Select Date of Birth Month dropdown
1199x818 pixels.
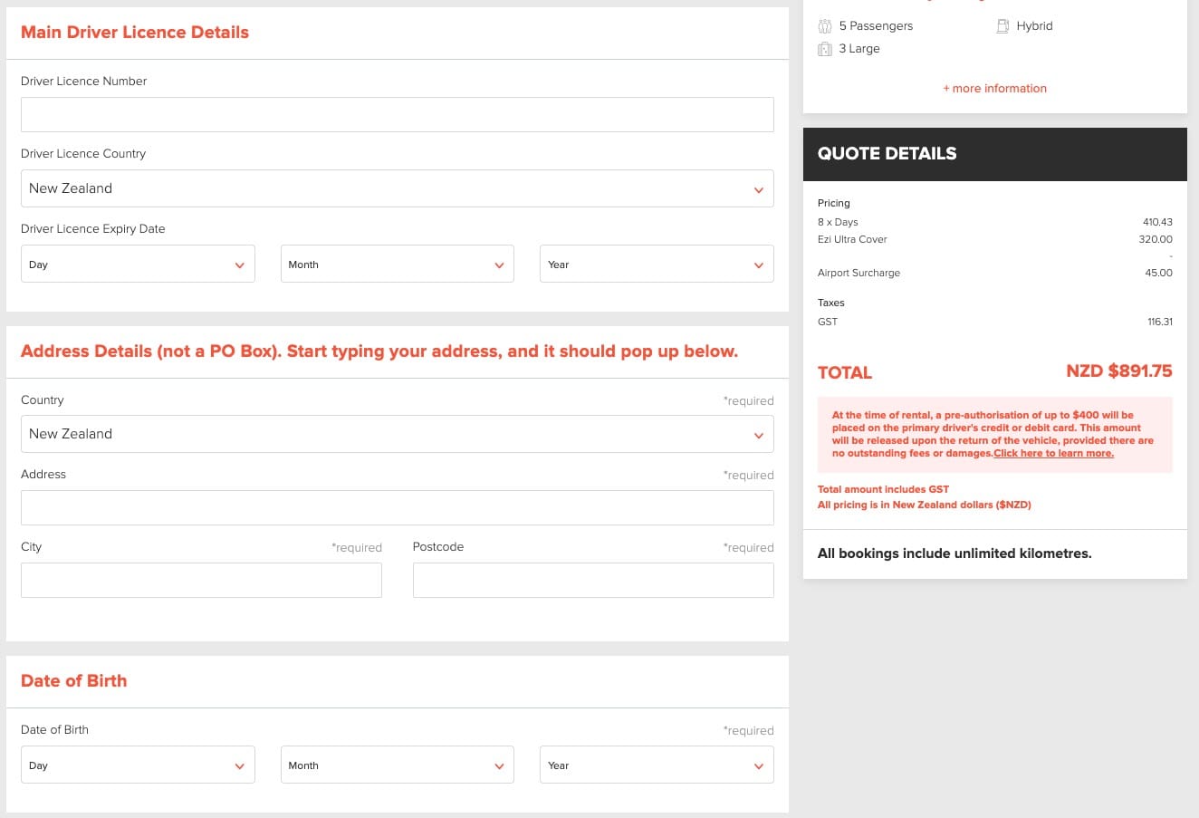point(397,765)
